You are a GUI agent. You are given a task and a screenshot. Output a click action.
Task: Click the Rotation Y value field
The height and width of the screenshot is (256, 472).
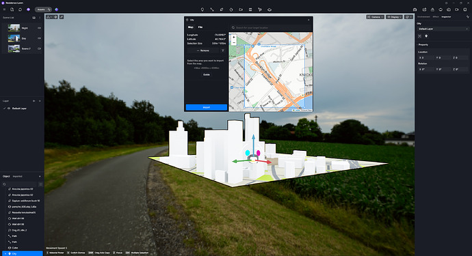[443, 69]
